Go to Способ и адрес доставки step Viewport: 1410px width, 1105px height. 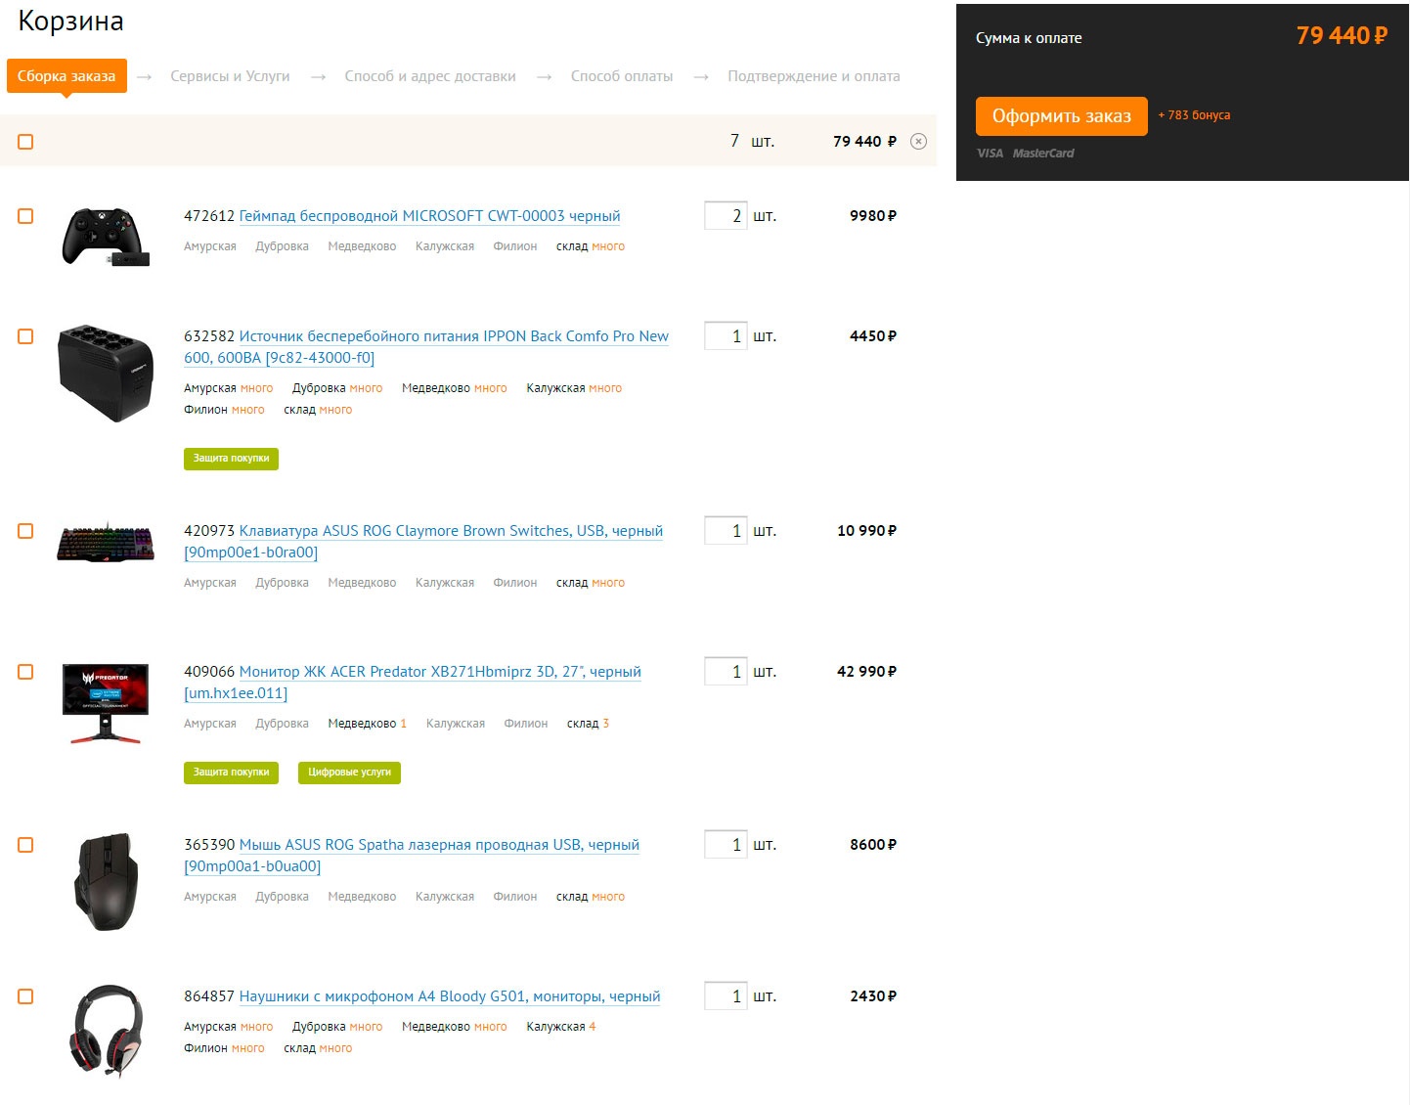430,76
